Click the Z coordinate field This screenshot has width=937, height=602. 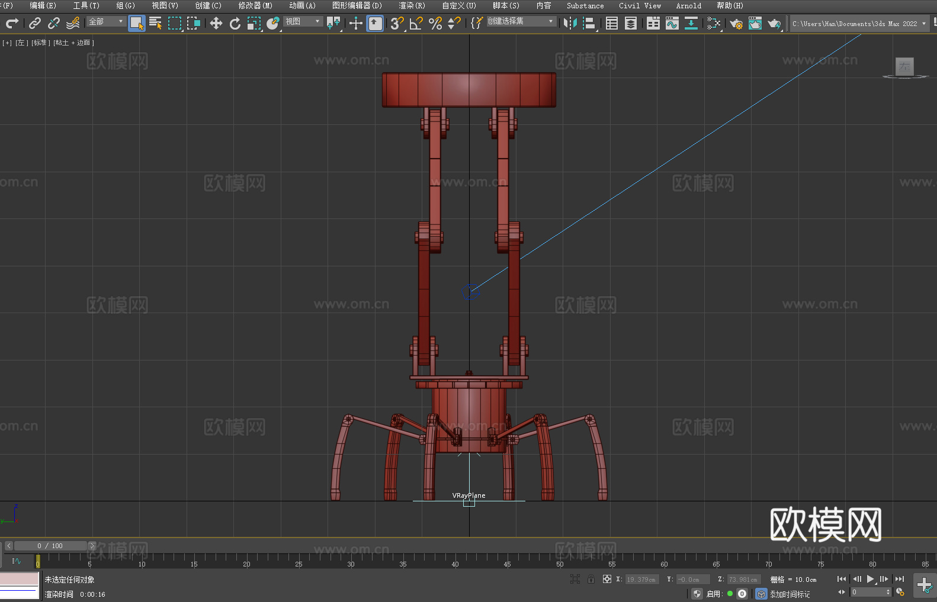click(x=743, y=580)
